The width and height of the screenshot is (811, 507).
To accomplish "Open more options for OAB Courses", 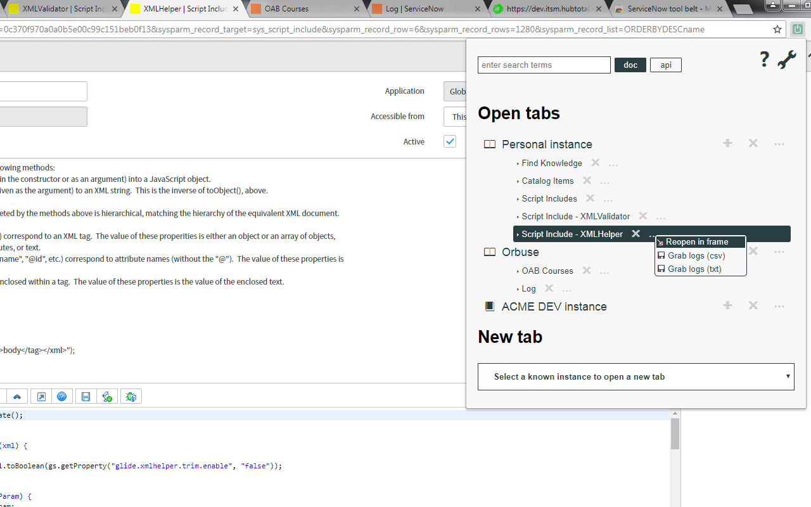I will click(605, 272).
